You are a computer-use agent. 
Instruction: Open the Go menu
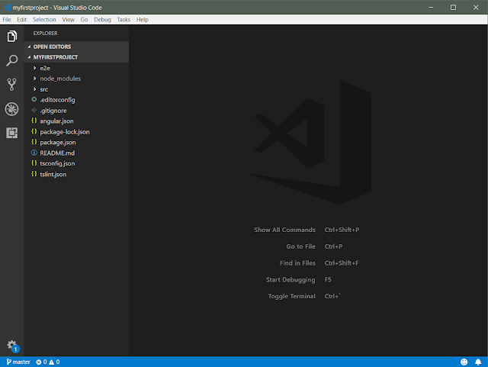84,20
